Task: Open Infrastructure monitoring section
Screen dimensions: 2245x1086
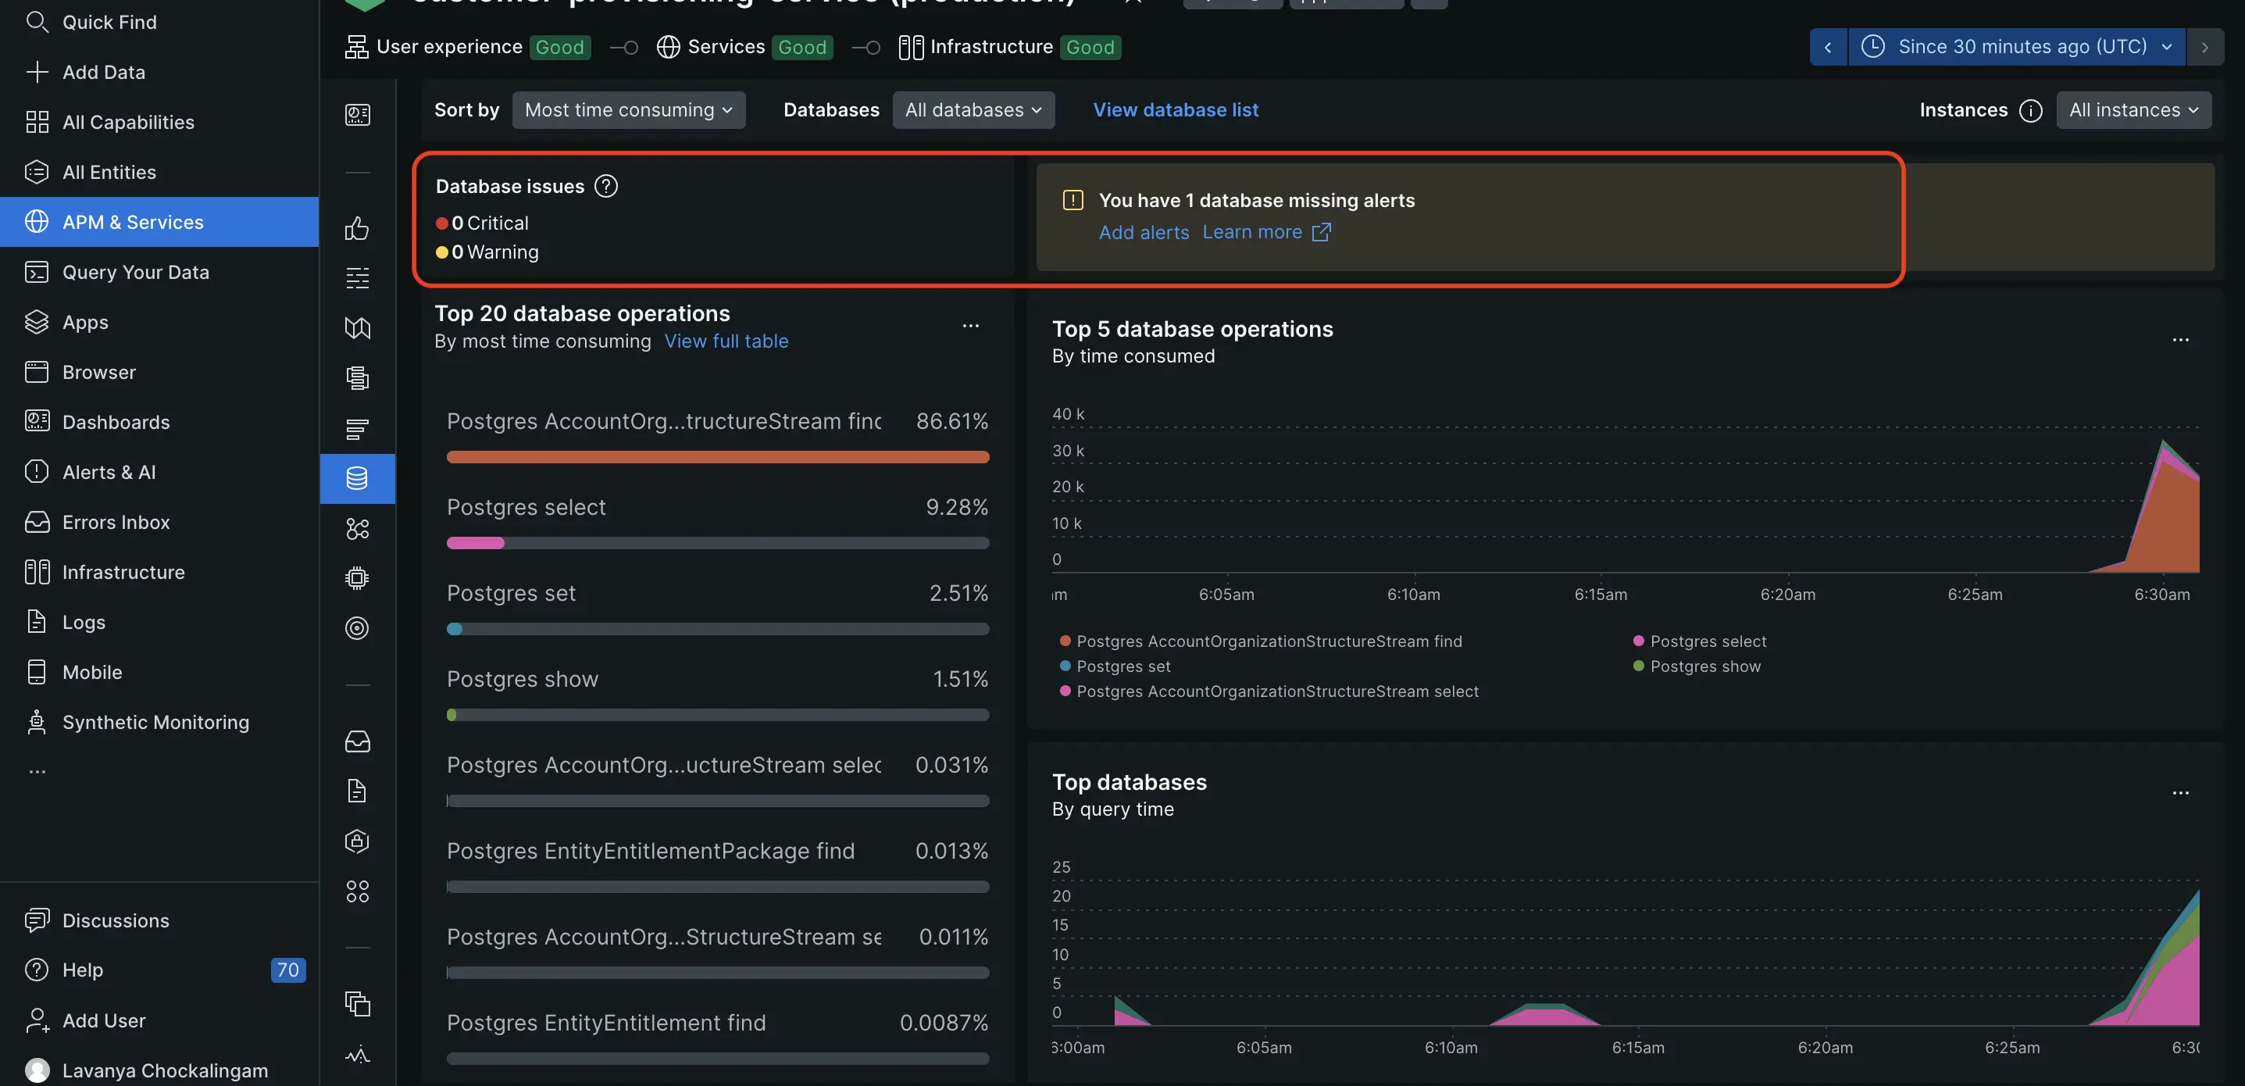Action: tap(124, 572)
